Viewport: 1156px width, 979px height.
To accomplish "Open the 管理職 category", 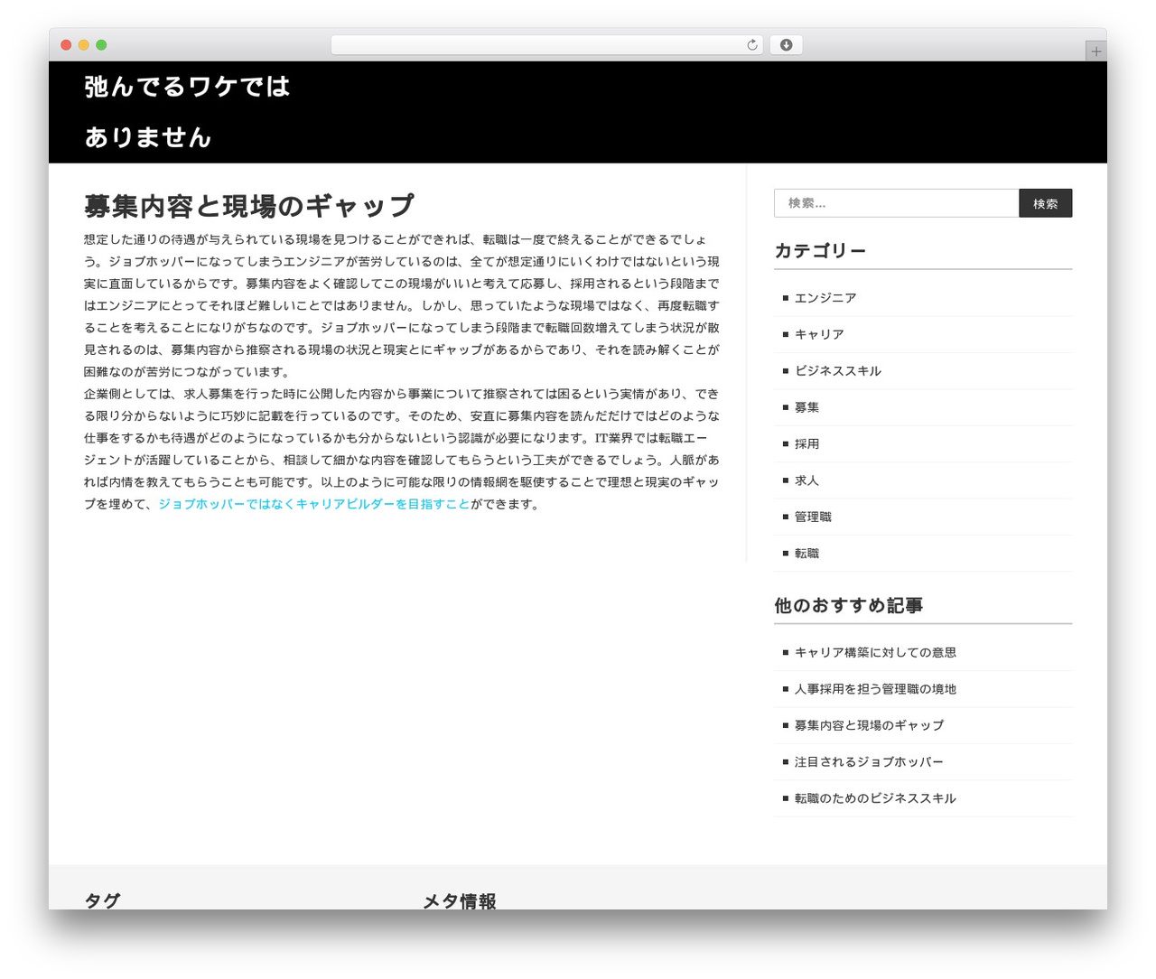I will pos(813,517).
